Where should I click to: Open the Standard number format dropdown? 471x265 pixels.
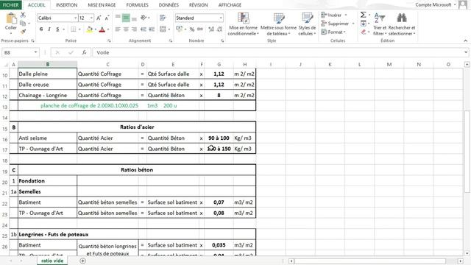coord(221,18)
